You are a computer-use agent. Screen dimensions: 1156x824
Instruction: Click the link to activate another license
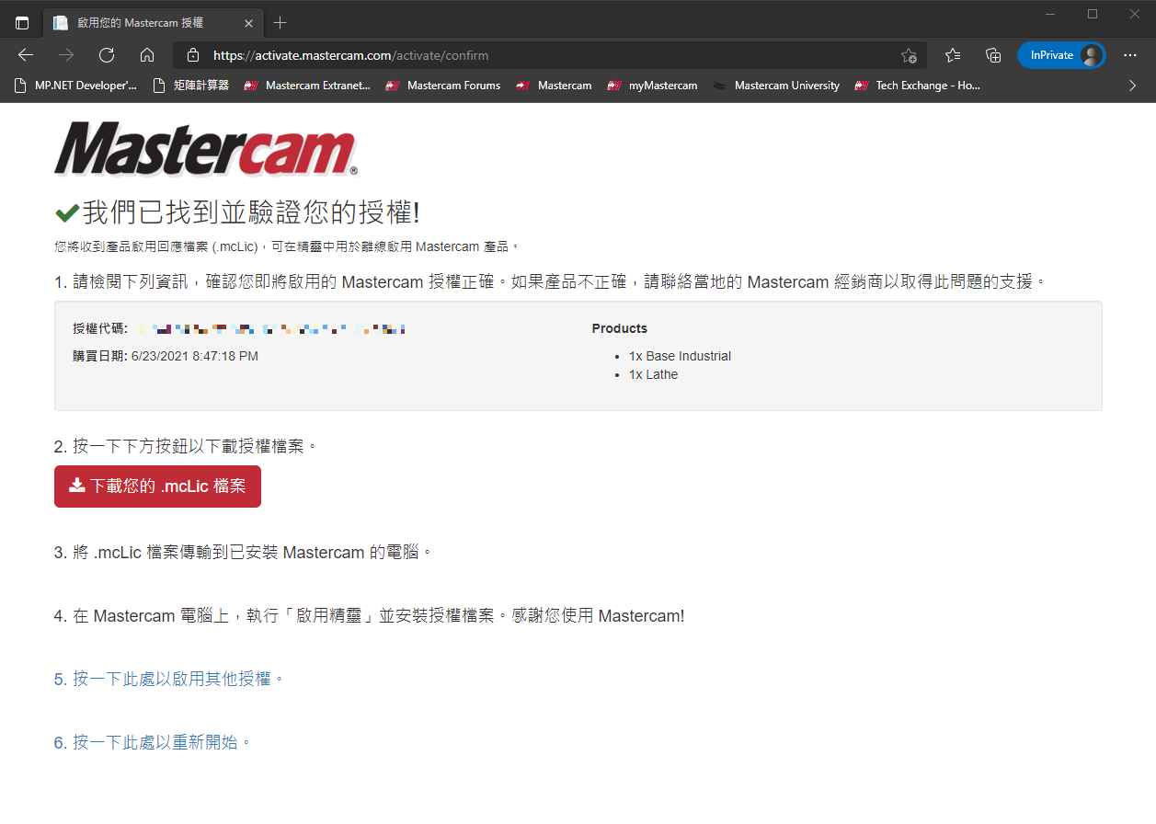pyautogui.click(x=171, y=679)
